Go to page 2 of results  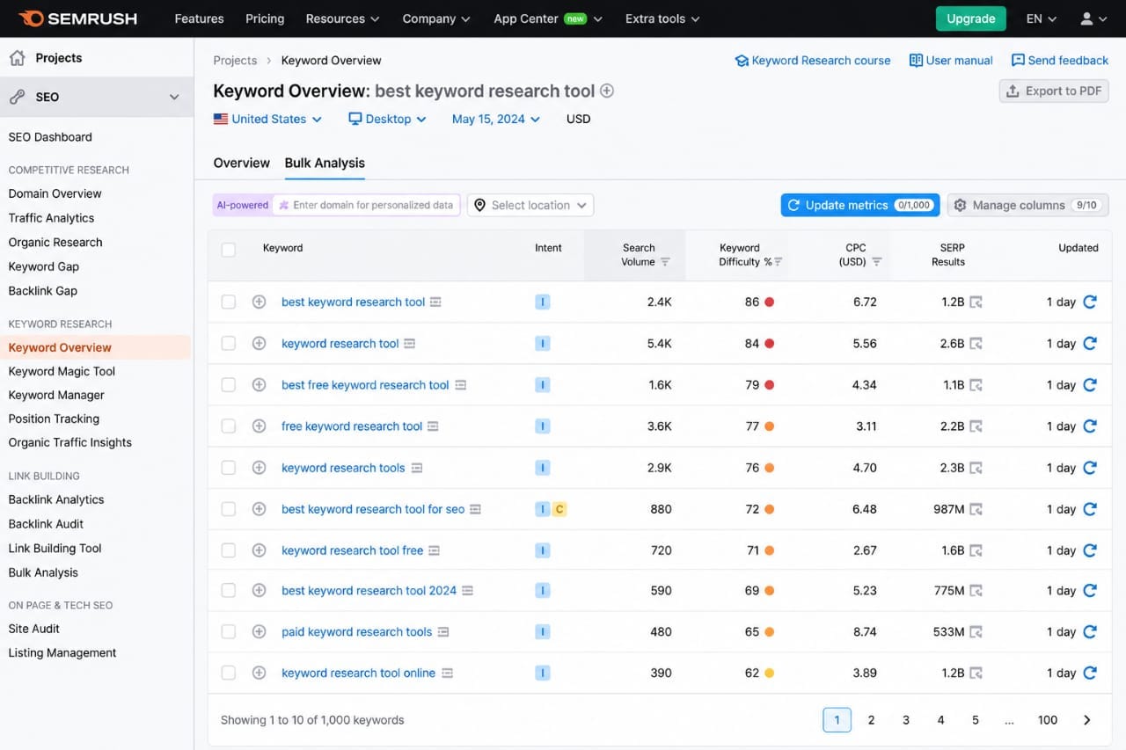pyautogui.click(x=871, y=720)
